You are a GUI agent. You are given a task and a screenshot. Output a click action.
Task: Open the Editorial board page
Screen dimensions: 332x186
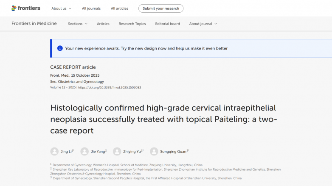click(167, 24)
